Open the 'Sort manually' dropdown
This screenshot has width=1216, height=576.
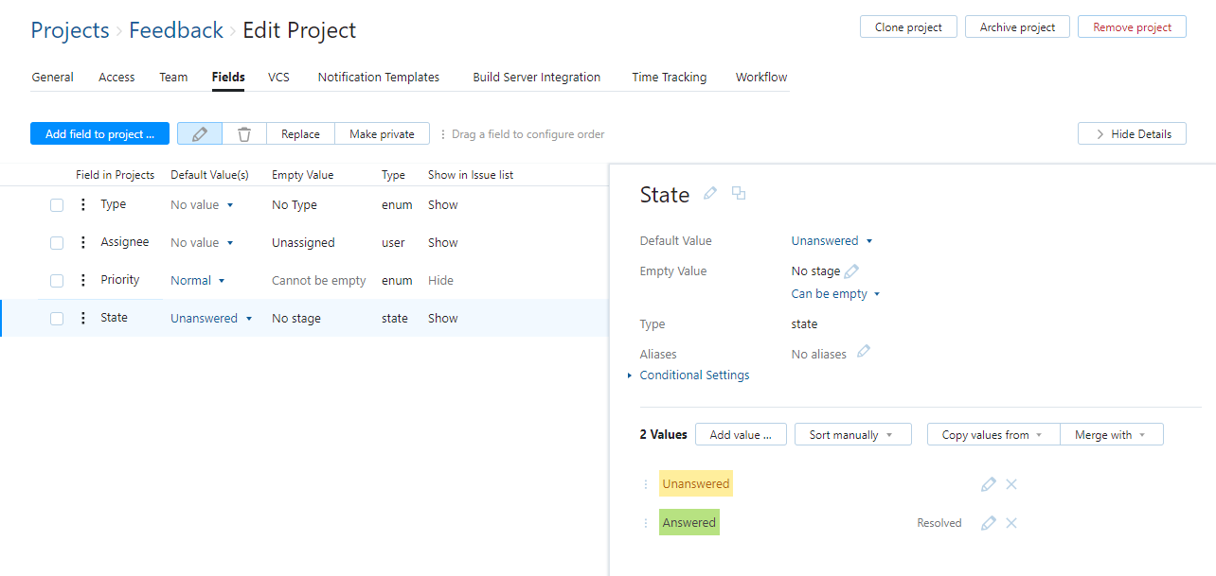coord(852,435)
